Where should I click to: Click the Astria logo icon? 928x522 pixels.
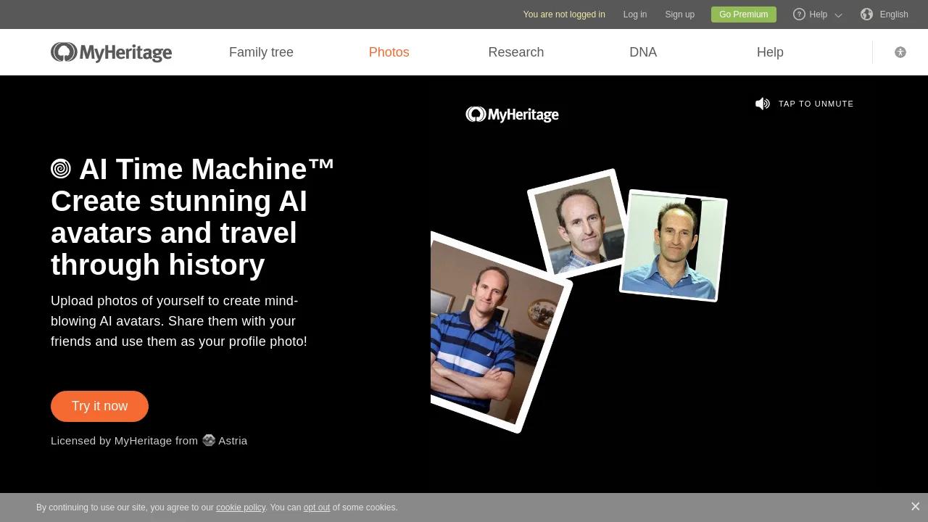coord(209,440)
